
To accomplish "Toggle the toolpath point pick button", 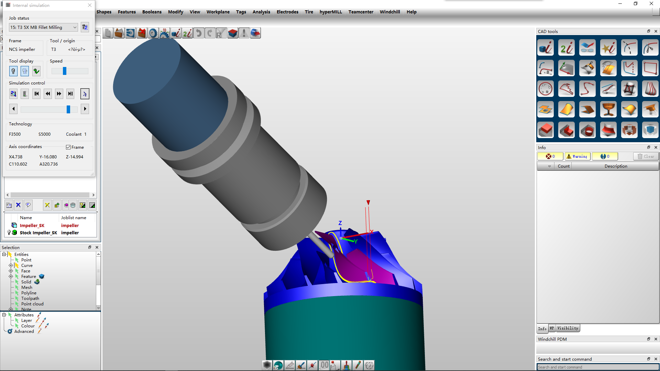I will pos(85,93).
